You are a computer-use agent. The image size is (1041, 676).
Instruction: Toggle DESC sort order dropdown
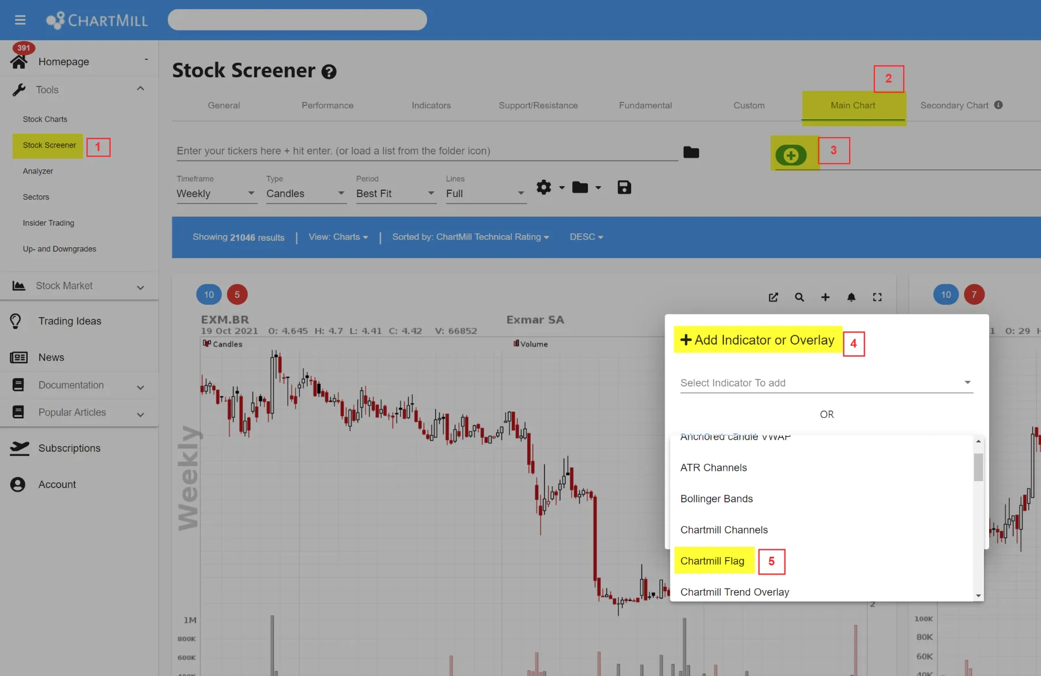586,237
